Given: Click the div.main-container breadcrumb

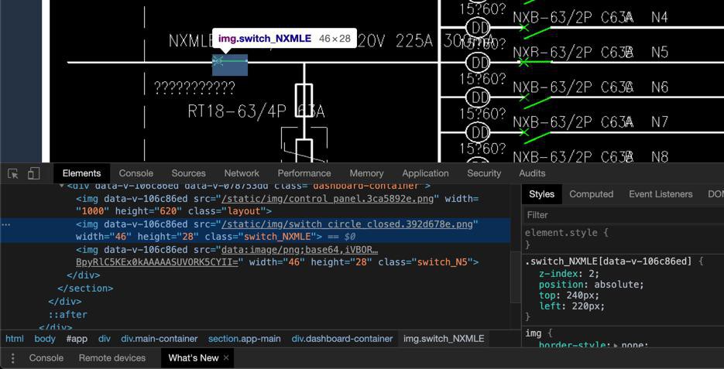Looking at the screenshot, I should click(160, 339).
